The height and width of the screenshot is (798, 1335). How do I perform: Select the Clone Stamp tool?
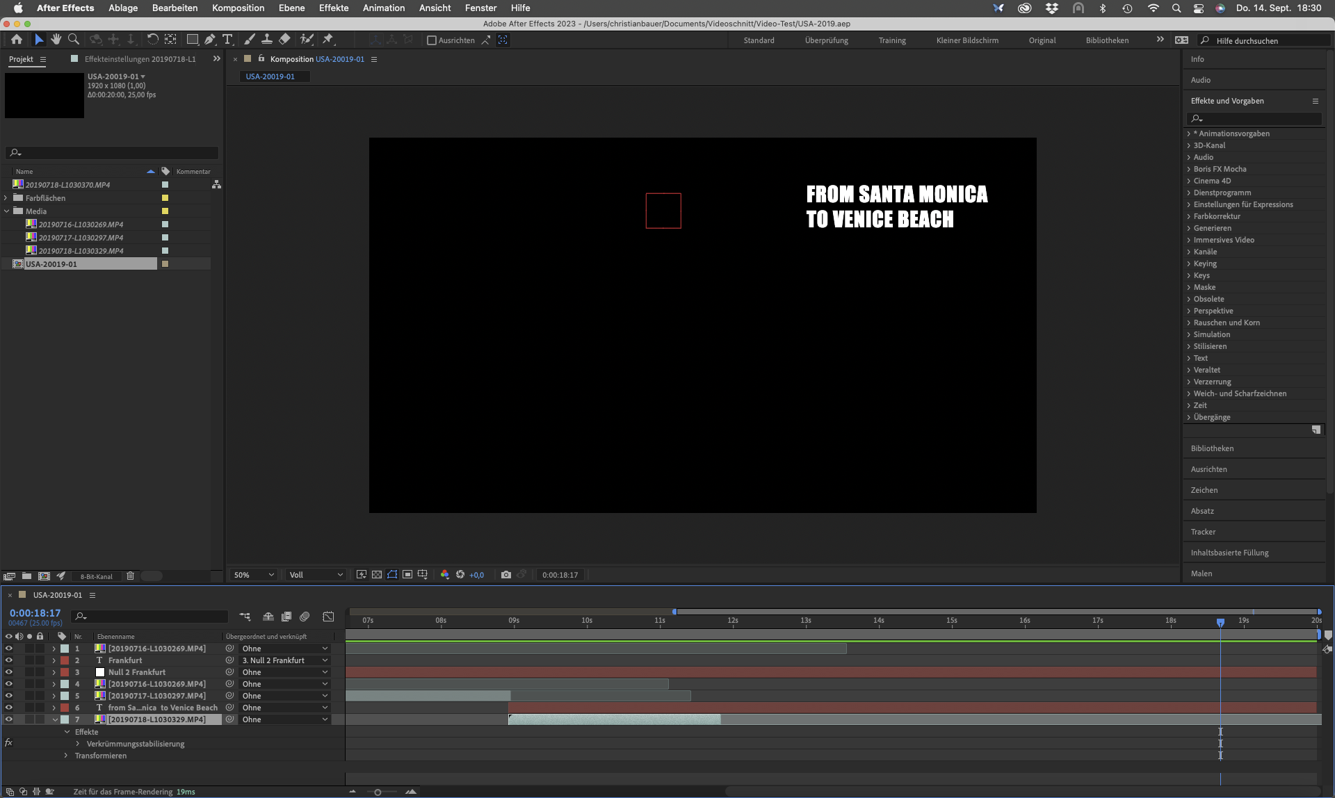click(266, 40)
